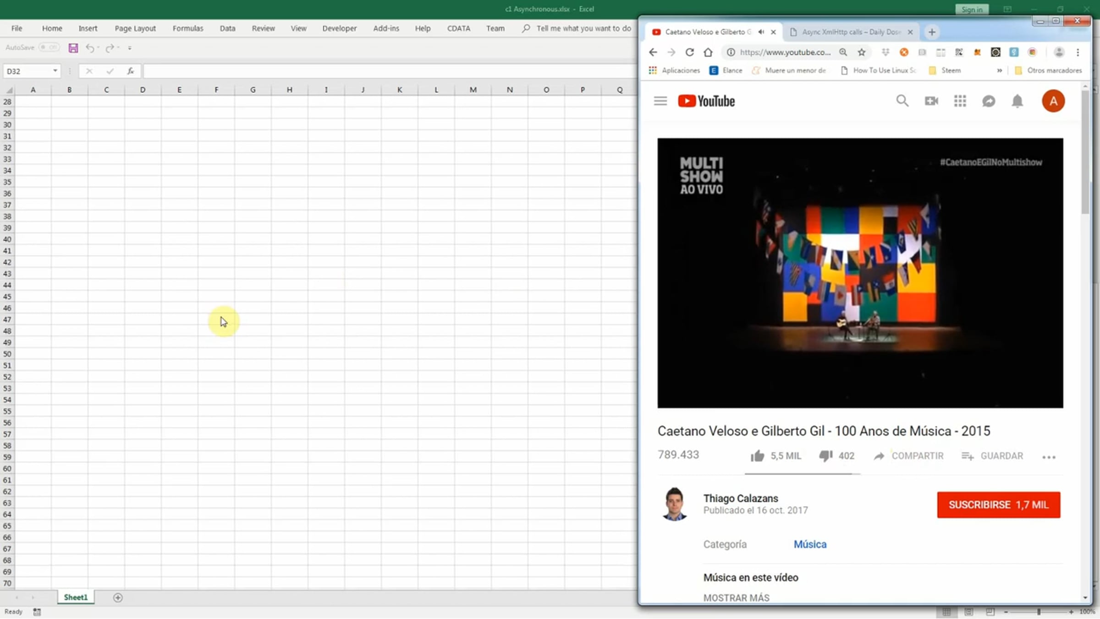Viewport: 1100px width, 619px height.
Task: Click the formula bar Enter checkmark icon
Action: [x=110, y=71]
